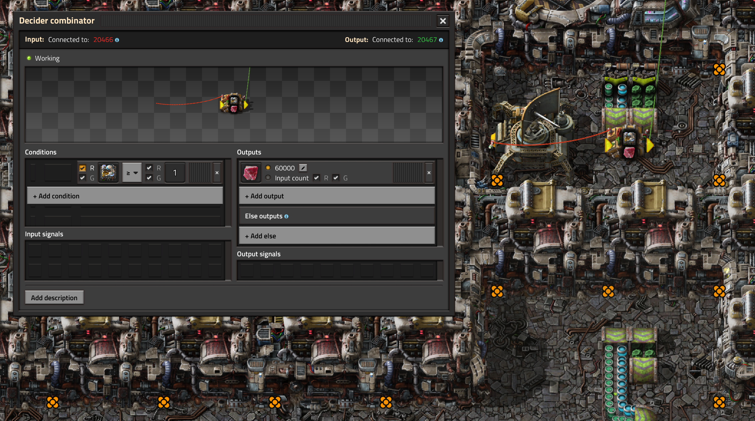Click the constant value 1 field
The image size is (755, 421).
(175, 173)
